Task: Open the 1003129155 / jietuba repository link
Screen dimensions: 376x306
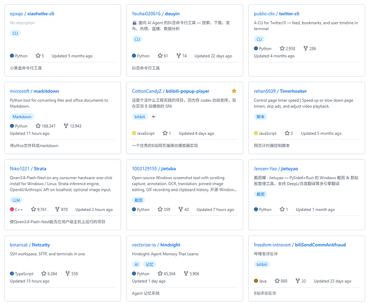Action: coord(154,169)
